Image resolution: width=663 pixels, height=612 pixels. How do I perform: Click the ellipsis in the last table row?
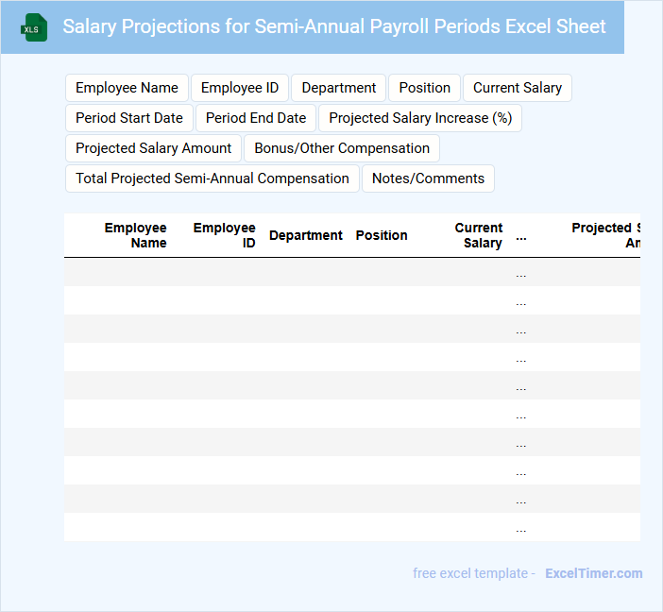tap(521, 529)
